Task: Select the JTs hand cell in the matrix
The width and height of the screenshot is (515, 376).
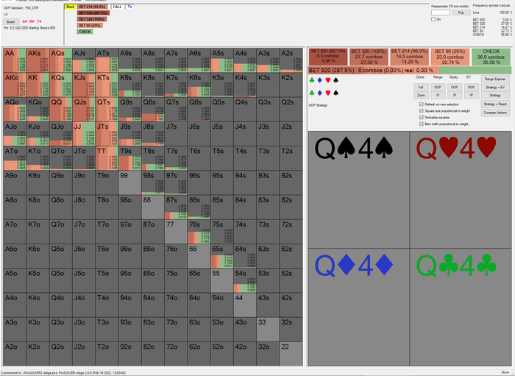Action: point(107,134)
